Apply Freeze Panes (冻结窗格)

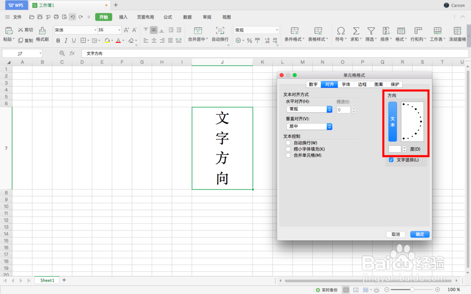(457, 33)
